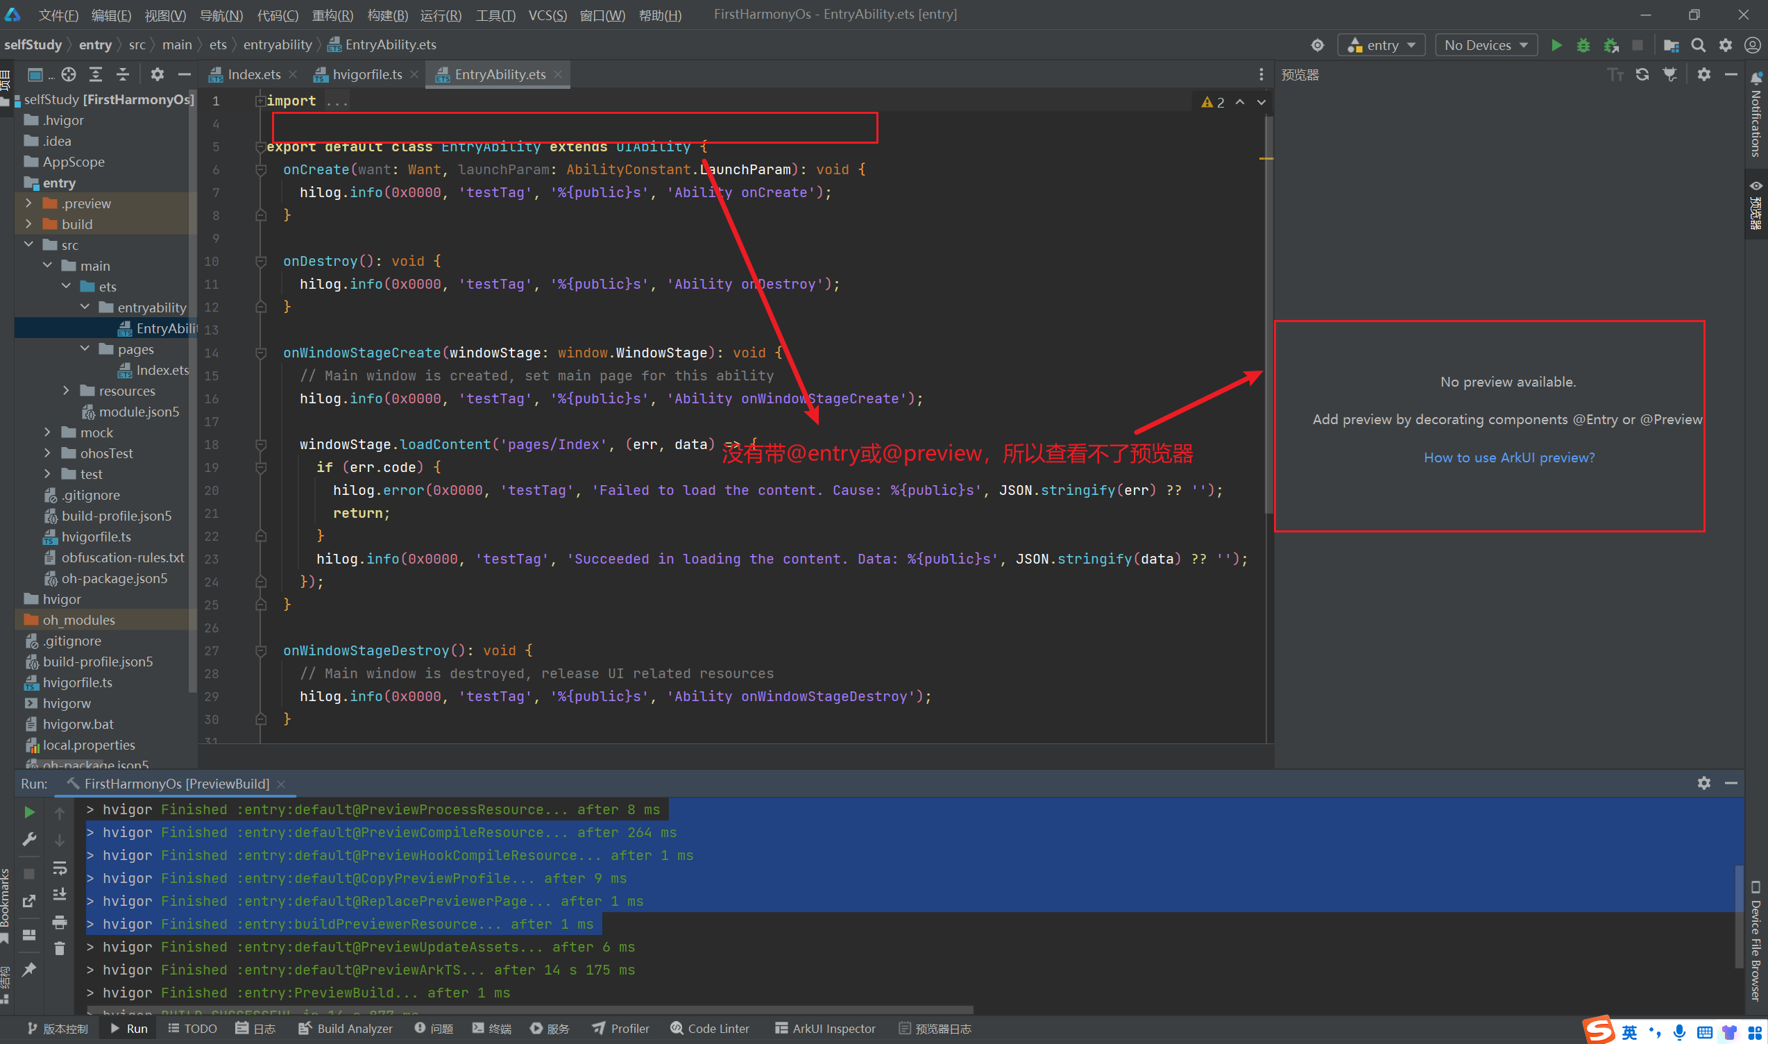Open the entry module dropdown

pos(1382,45)
